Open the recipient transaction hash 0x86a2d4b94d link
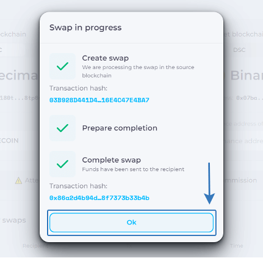 click(99, 198)
